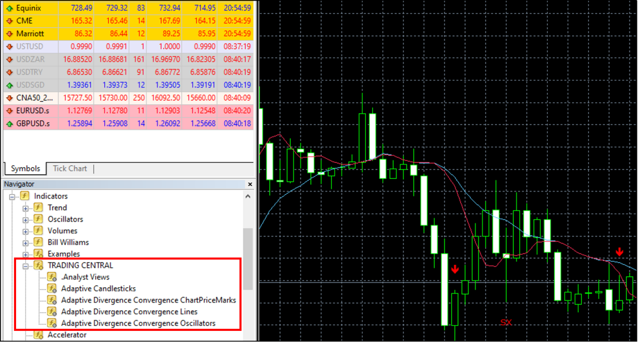Collapse the Indicators root node
The image size is (638, 342).
coord(12,196)
